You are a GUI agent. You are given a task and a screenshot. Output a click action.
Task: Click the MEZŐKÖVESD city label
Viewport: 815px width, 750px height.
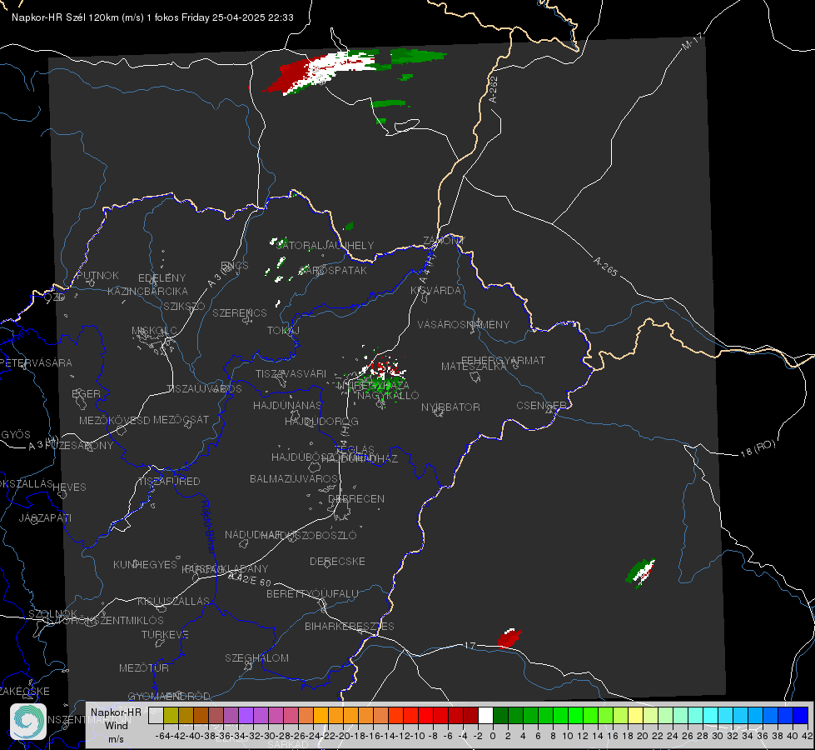(x=114, y=420)
